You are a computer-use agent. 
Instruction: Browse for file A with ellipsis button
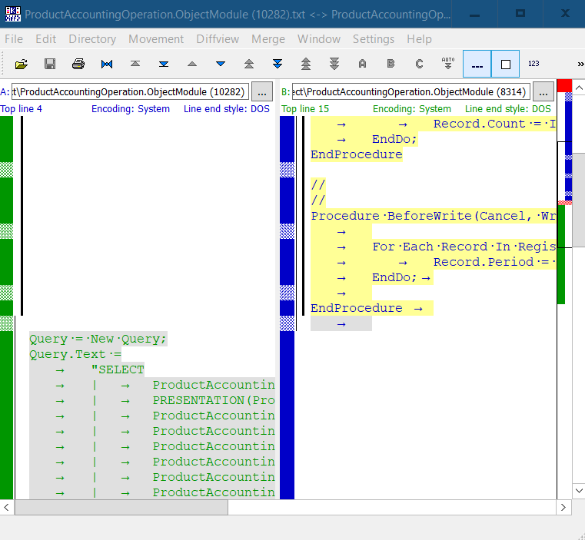point(262,92)
